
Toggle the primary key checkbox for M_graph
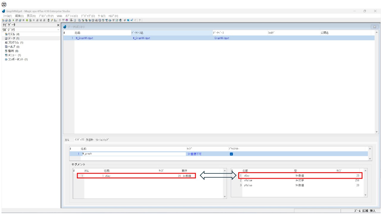pyautogui.click(x=231, y=154)
